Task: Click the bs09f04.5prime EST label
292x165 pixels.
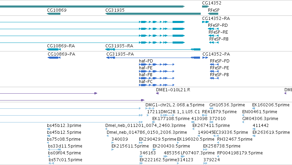Action: click(65, 153)
